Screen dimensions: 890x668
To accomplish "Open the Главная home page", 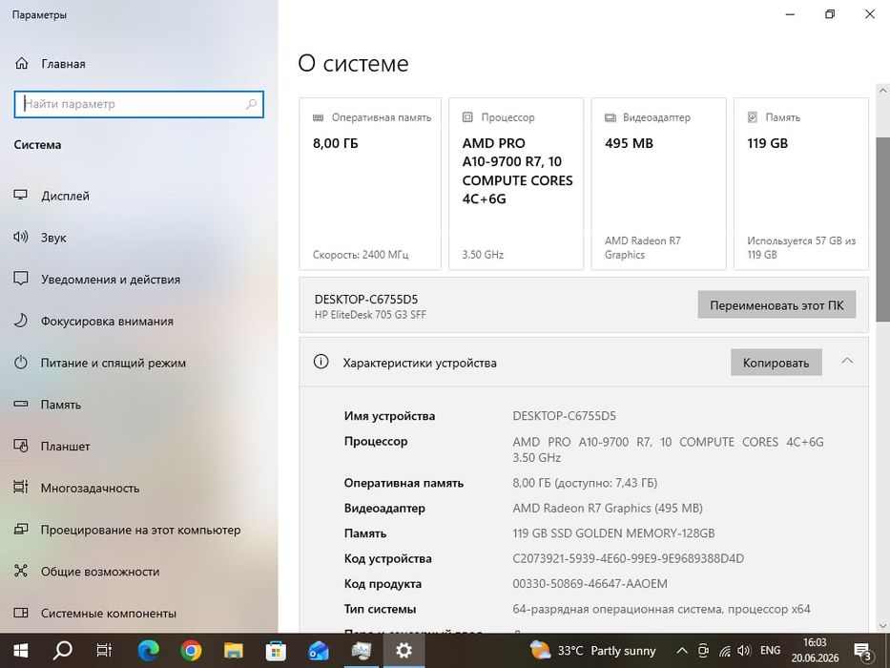I will tap(63, 64).
